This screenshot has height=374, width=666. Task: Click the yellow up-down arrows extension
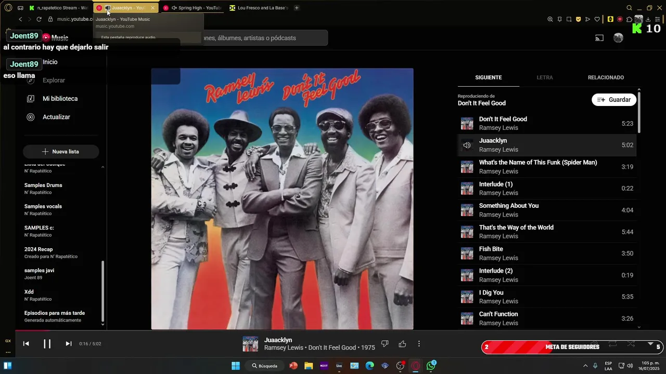[x=610, y=19]
